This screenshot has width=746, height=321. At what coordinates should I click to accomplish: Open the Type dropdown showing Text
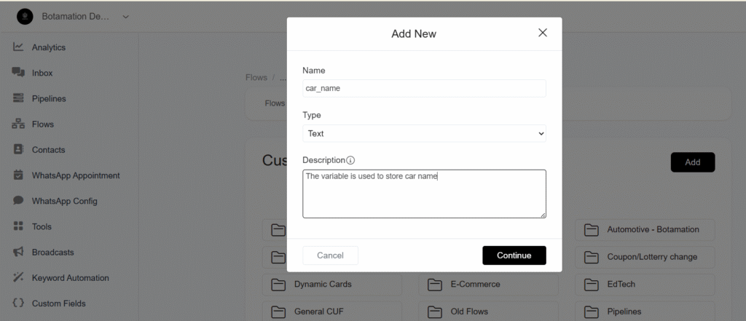(x=424, y=134)
